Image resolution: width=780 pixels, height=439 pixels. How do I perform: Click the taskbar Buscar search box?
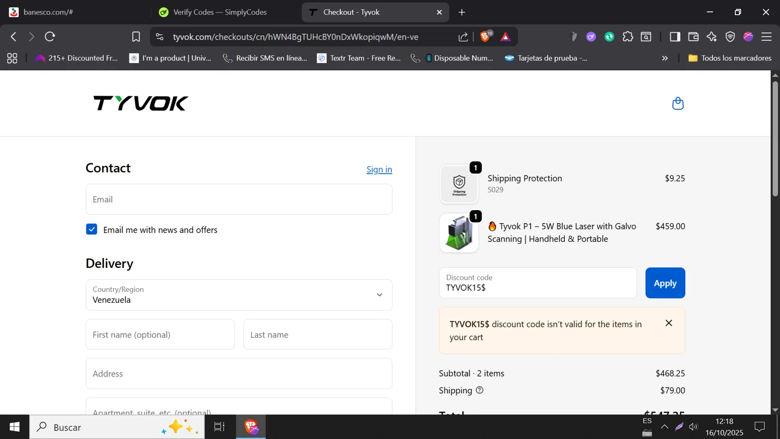pos(117,427)
